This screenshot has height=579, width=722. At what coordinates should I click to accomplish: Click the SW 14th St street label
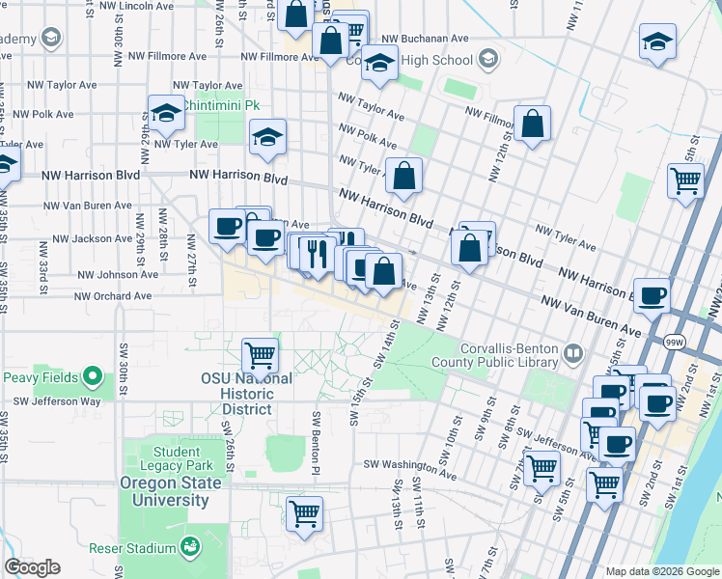point(386,345)
